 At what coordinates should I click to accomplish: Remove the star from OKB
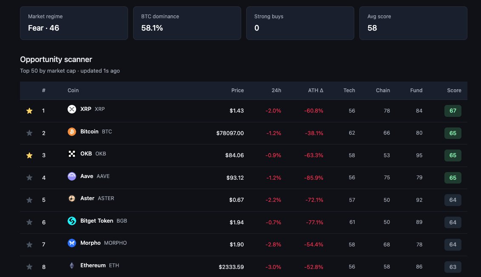29,155
